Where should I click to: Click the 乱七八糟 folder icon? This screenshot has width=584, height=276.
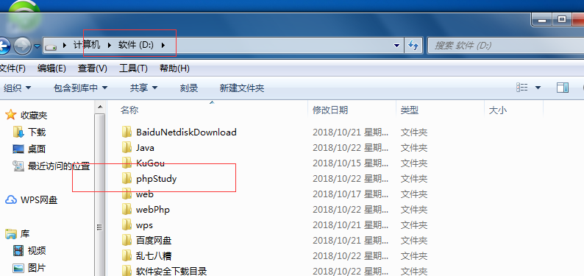(127, 256)
